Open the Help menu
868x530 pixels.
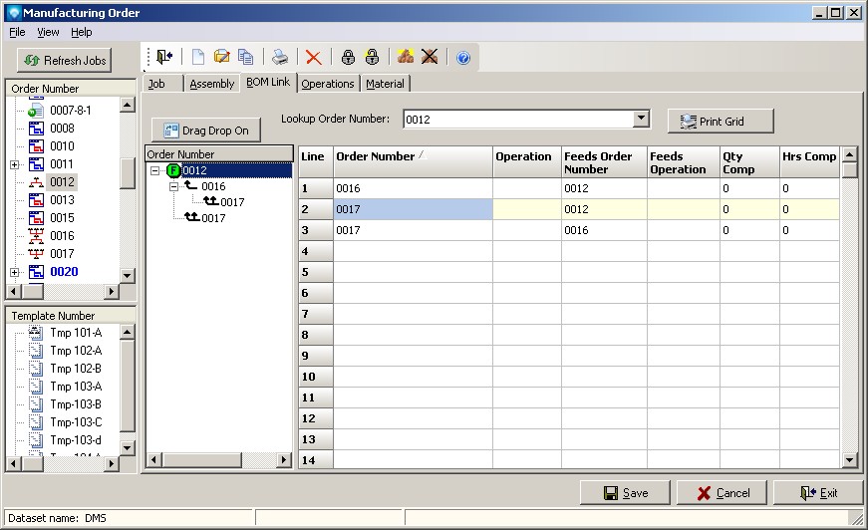click(x=82, y=32)
